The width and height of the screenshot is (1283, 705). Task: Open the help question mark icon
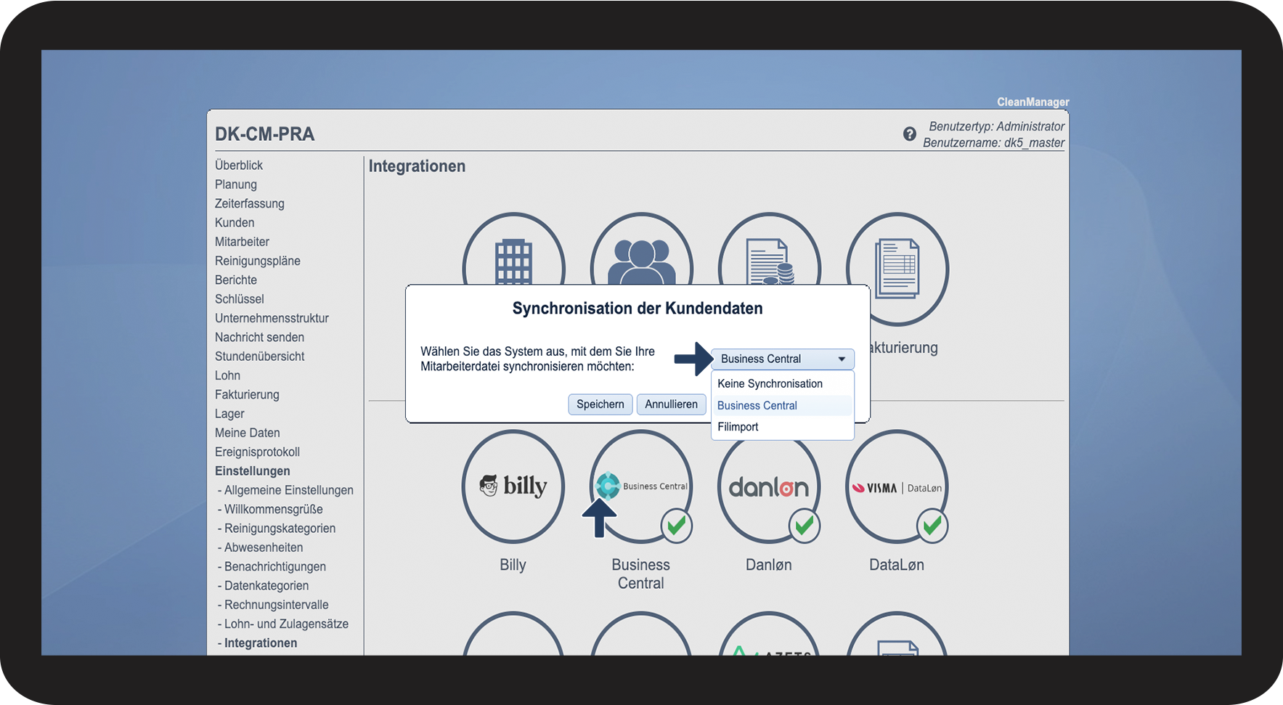[x=909, y=134]
